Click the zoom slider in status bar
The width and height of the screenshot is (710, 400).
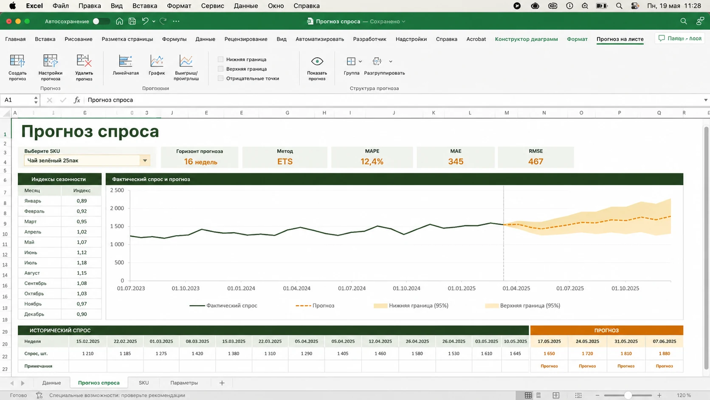tap(628, 395)
